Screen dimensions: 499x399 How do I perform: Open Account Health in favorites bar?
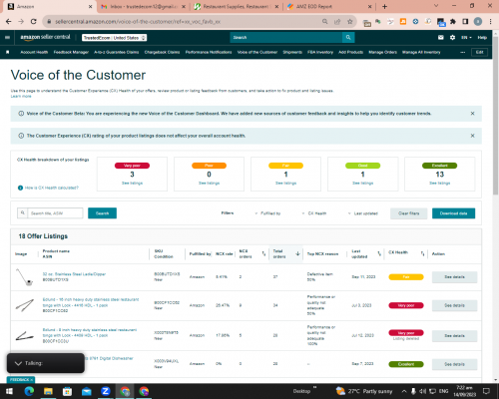pos(34,52)
